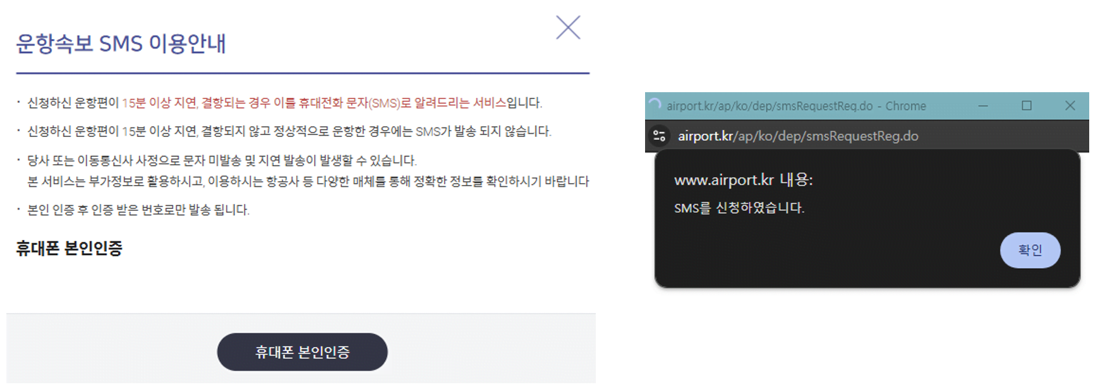The image size is (1093, 387).
Task: Close the Chrome smsRequestReg.do window
Action: 1070,106
